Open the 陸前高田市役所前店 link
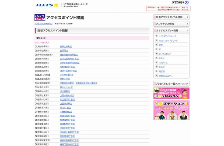224x146 pixels. point(69,55)
